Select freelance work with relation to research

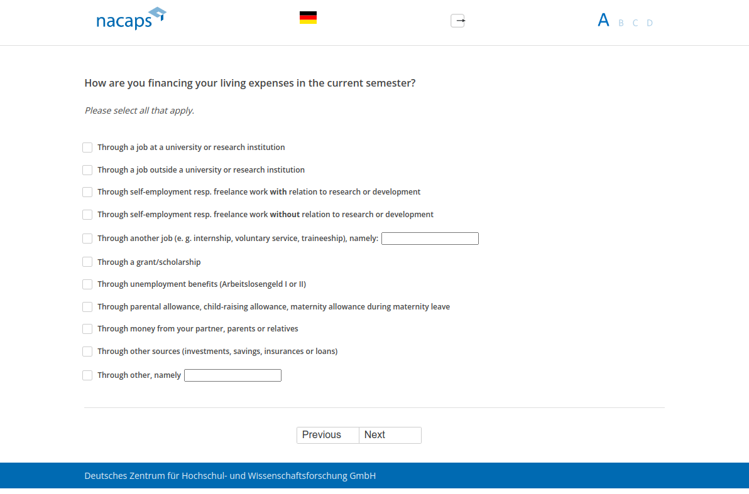pyautogui.click(x=87, y=192)
